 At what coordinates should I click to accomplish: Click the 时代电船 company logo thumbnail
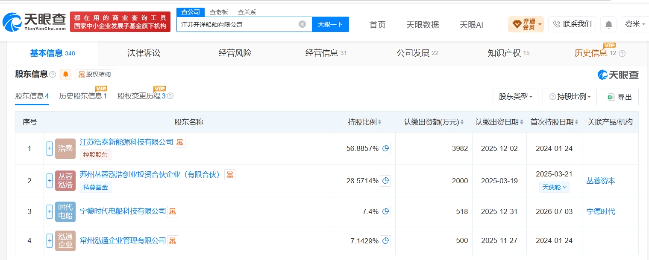[65, 212]
